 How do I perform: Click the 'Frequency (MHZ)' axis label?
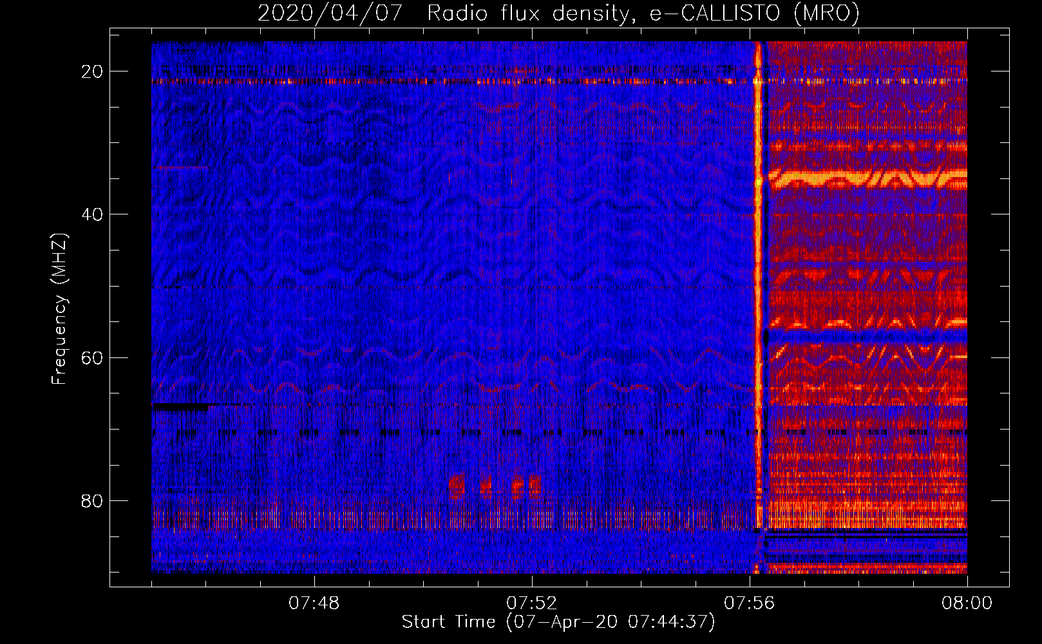click(59, 309)
